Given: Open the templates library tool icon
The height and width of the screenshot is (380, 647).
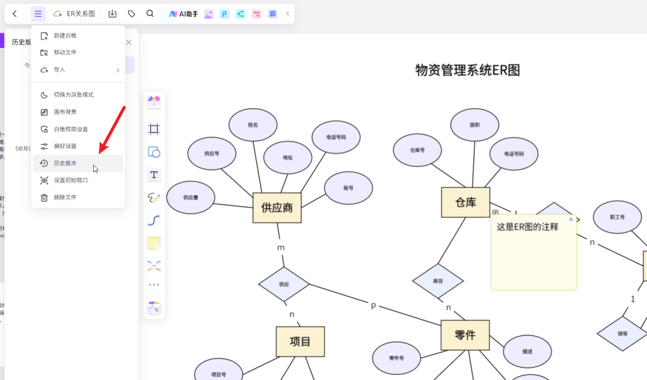Looking at the screenshot, I should 154,102.
